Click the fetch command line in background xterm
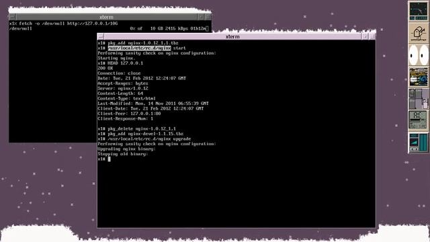Image resolution: width=430 pixels, height=242 pixels. [x=63, y=24]
